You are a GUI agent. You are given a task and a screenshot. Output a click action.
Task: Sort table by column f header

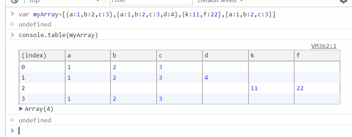click(x=317, y=55)
